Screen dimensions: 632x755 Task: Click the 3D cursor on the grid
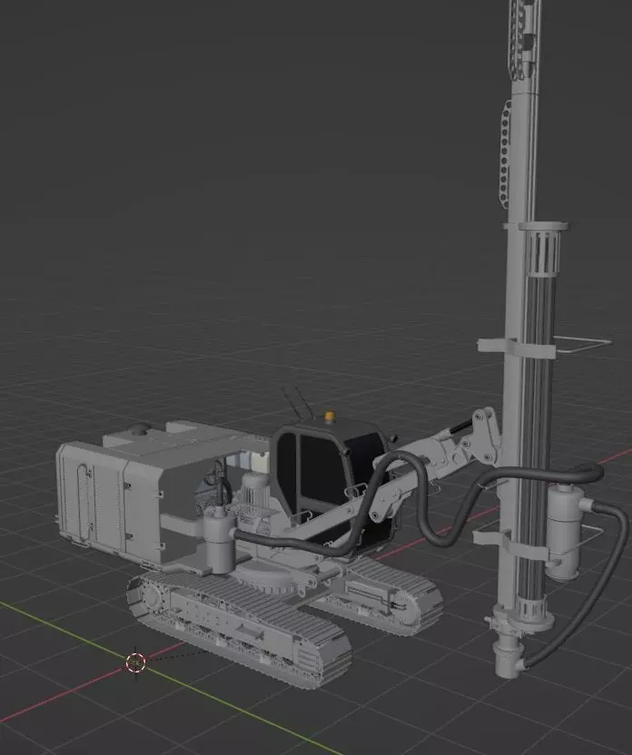coord(135,663)
